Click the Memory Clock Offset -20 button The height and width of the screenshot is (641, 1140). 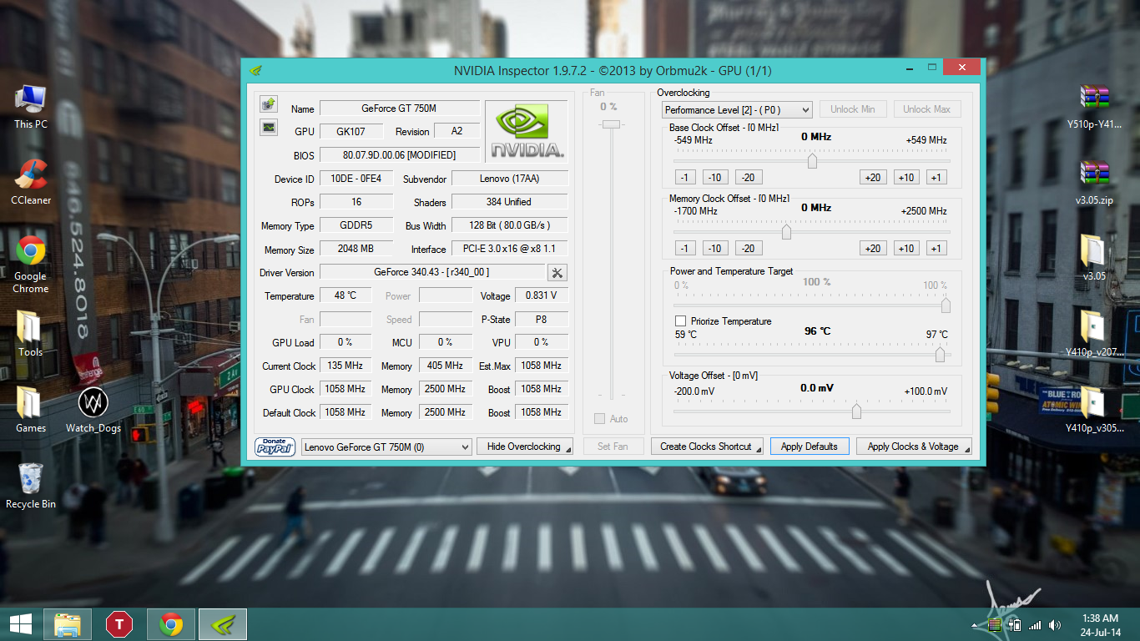(748, 248)
